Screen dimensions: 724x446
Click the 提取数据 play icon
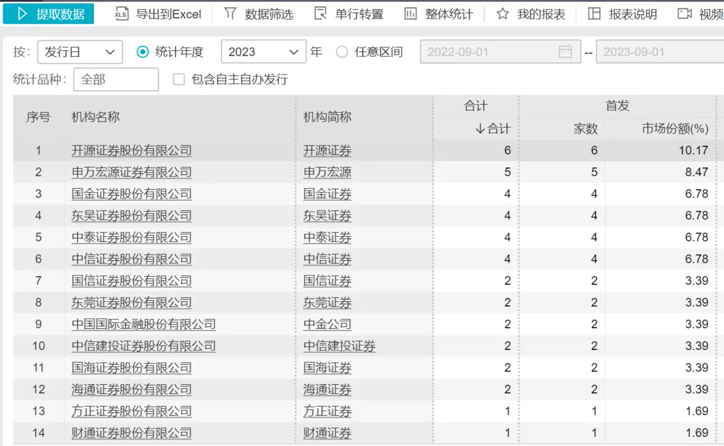point(22,14)
